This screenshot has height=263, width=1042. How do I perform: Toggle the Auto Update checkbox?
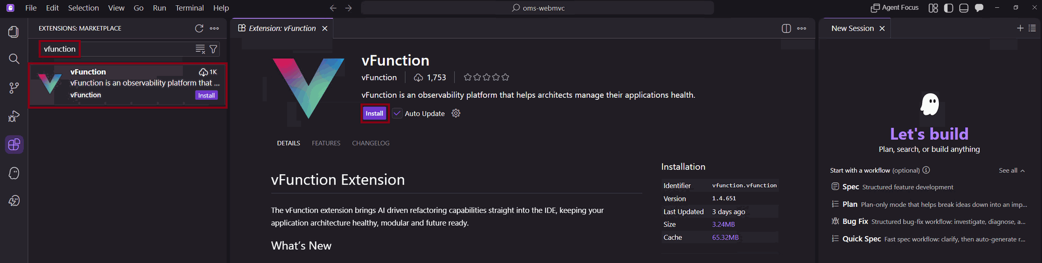click(x=397, y=113)
